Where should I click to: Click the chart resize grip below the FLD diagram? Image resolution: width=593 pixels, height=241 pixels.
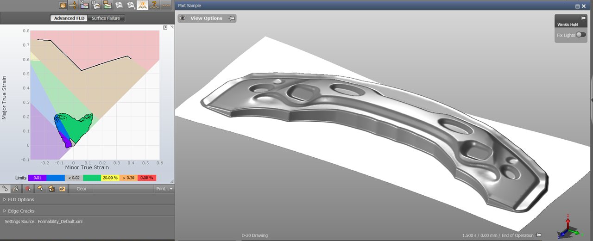point(172,181)
